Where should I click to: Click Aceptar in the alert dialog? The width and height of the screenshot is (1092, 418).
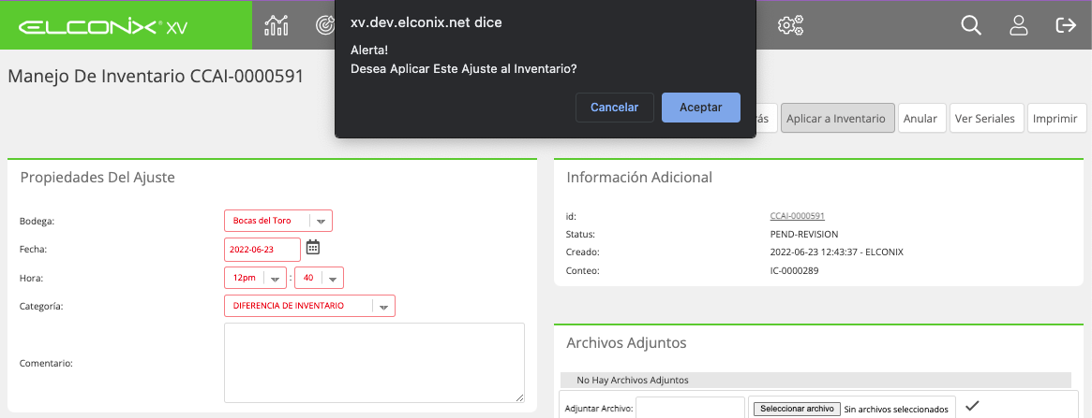point(700,108)
